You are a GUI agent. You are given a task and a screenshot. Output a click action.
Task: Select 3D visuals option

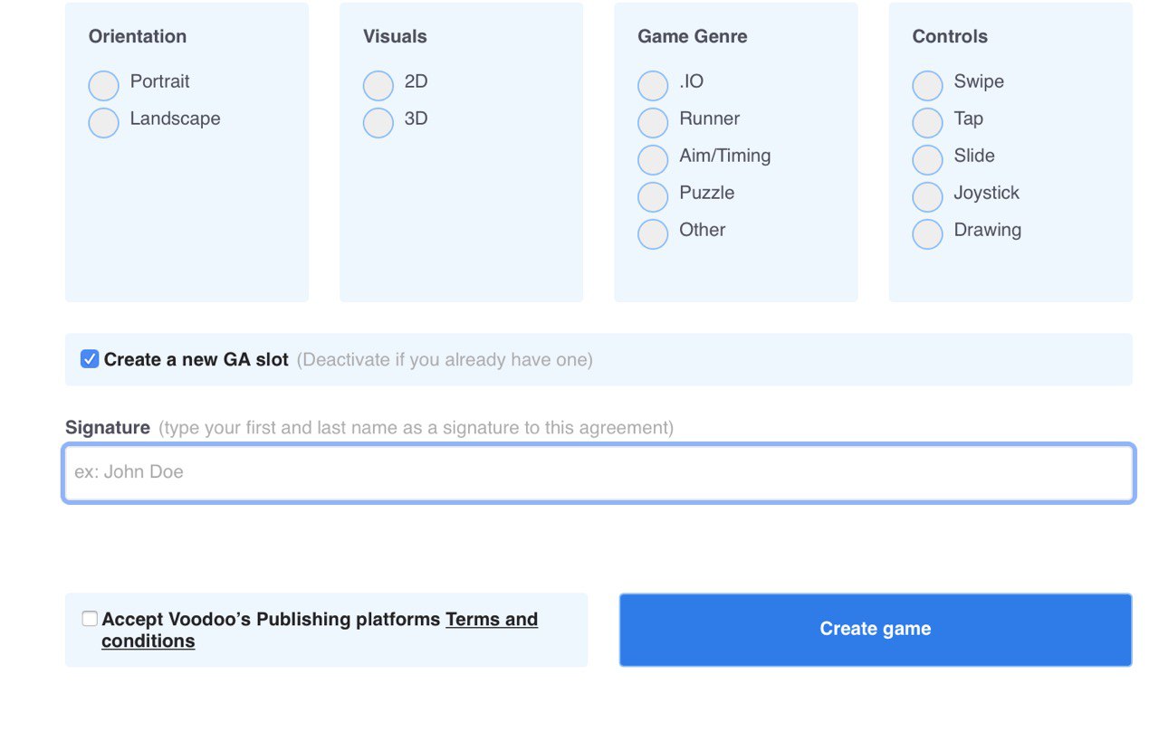[378, 123]
